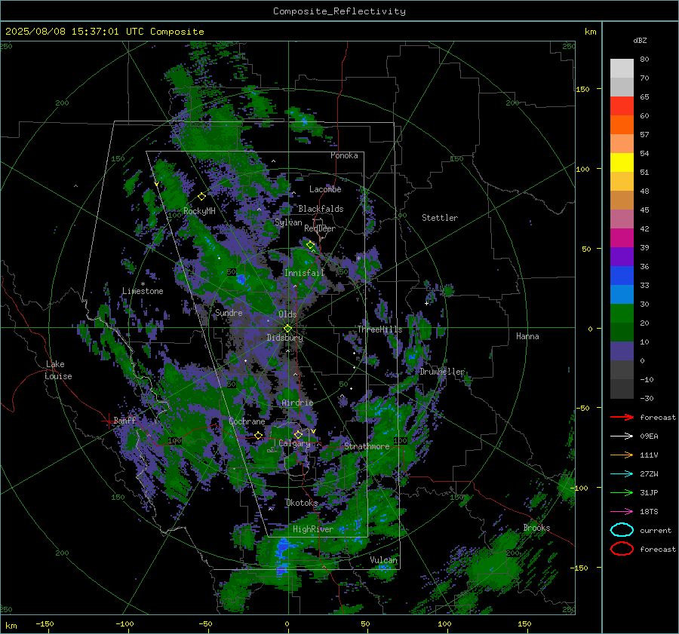Image resolution: width=679 pixels, height=634 pixels.
Task: Select the Strathmore label
Action: coord(367,446)
